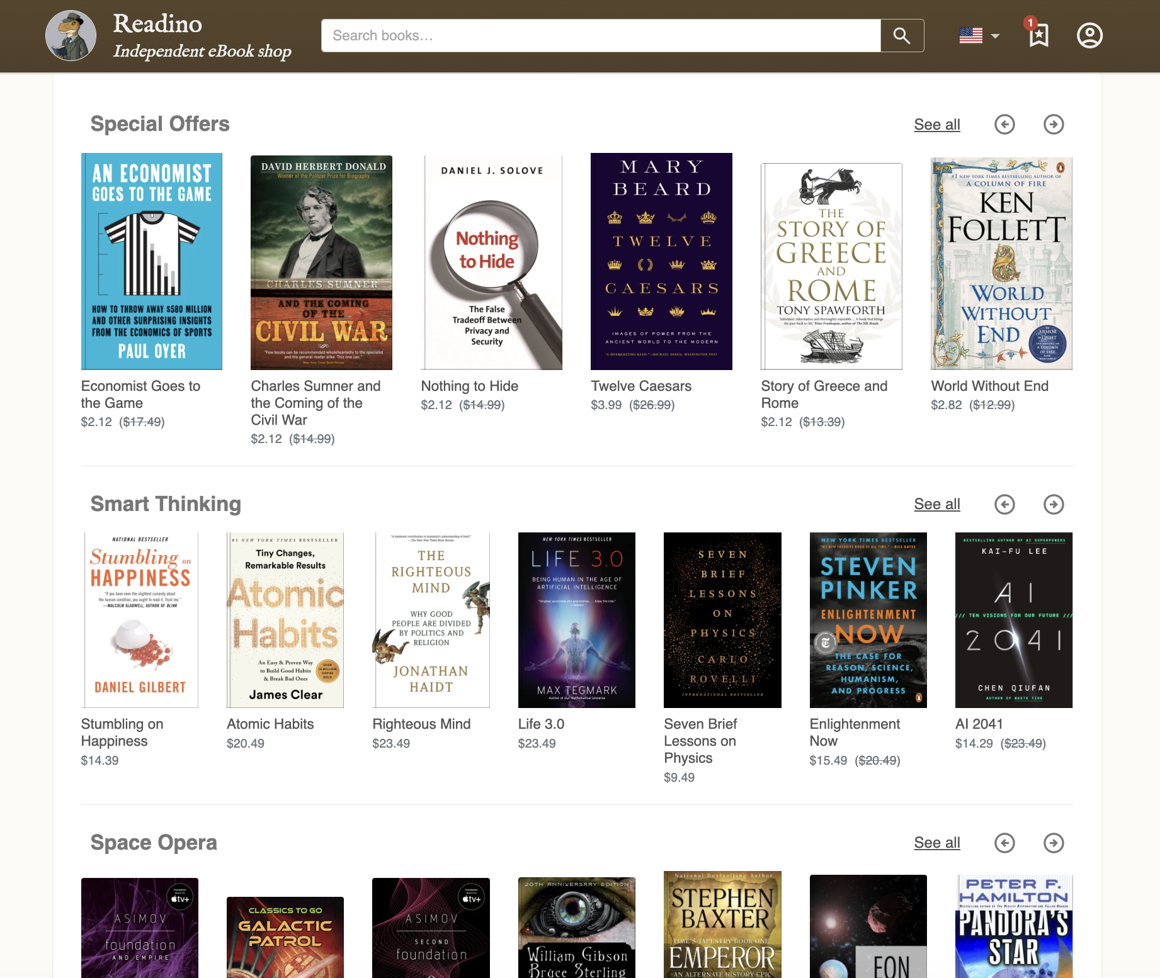The width and height of the screenshot is (1160, 978).
Task: Click the Life 3.0 title text
Action: [541, 724]
